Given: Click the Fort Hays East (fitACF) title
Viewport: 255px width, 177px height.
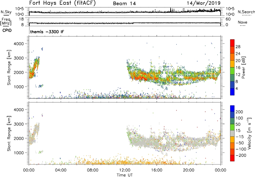Looking at the screenshot, I should 62,3.
